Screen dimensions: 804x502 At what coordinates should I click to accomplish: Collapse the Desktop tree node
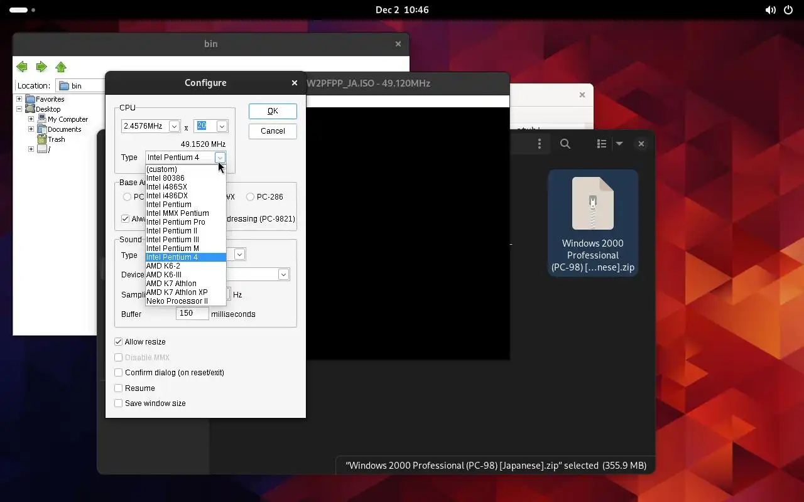click(19, 109)
